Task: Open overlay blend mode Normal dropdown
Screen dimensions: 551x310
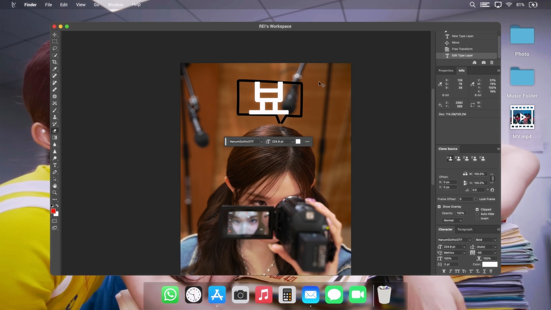Action: [453, 220]
